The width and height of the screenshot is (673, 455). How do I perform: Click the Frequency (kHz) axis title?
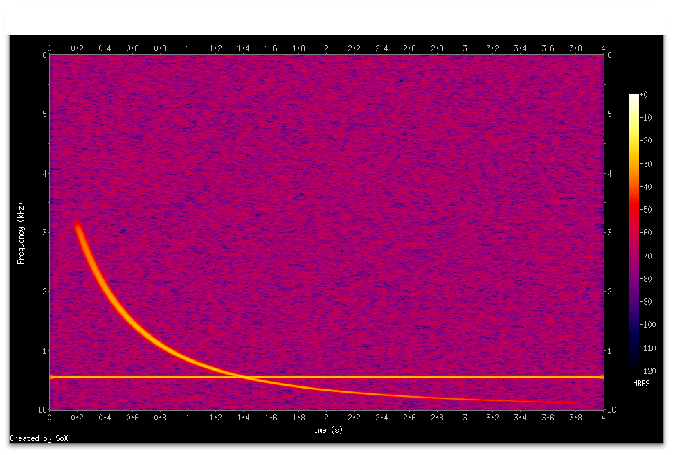[x=23, y=233]
